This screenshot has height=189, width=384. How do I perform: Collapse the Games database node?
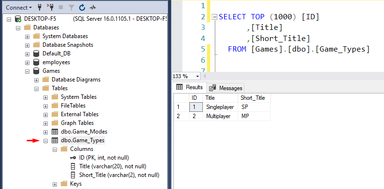[28, 71]
